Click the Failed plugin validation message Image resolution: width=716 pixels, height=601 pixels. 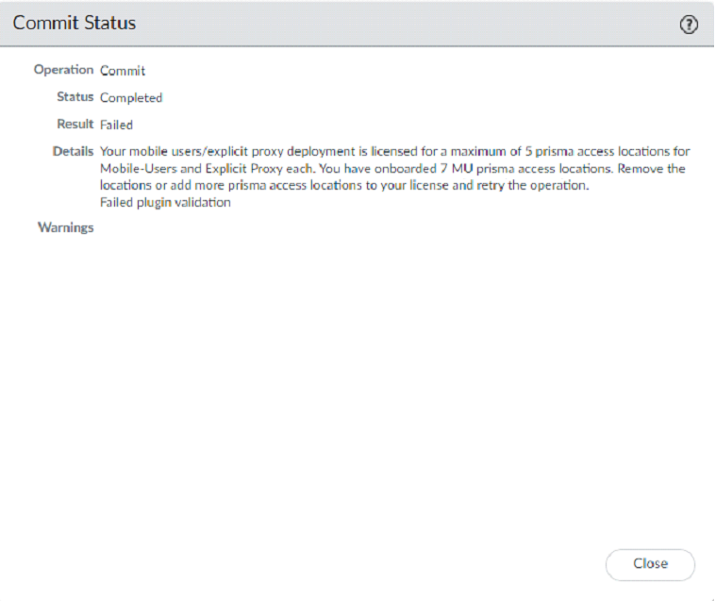165,203
